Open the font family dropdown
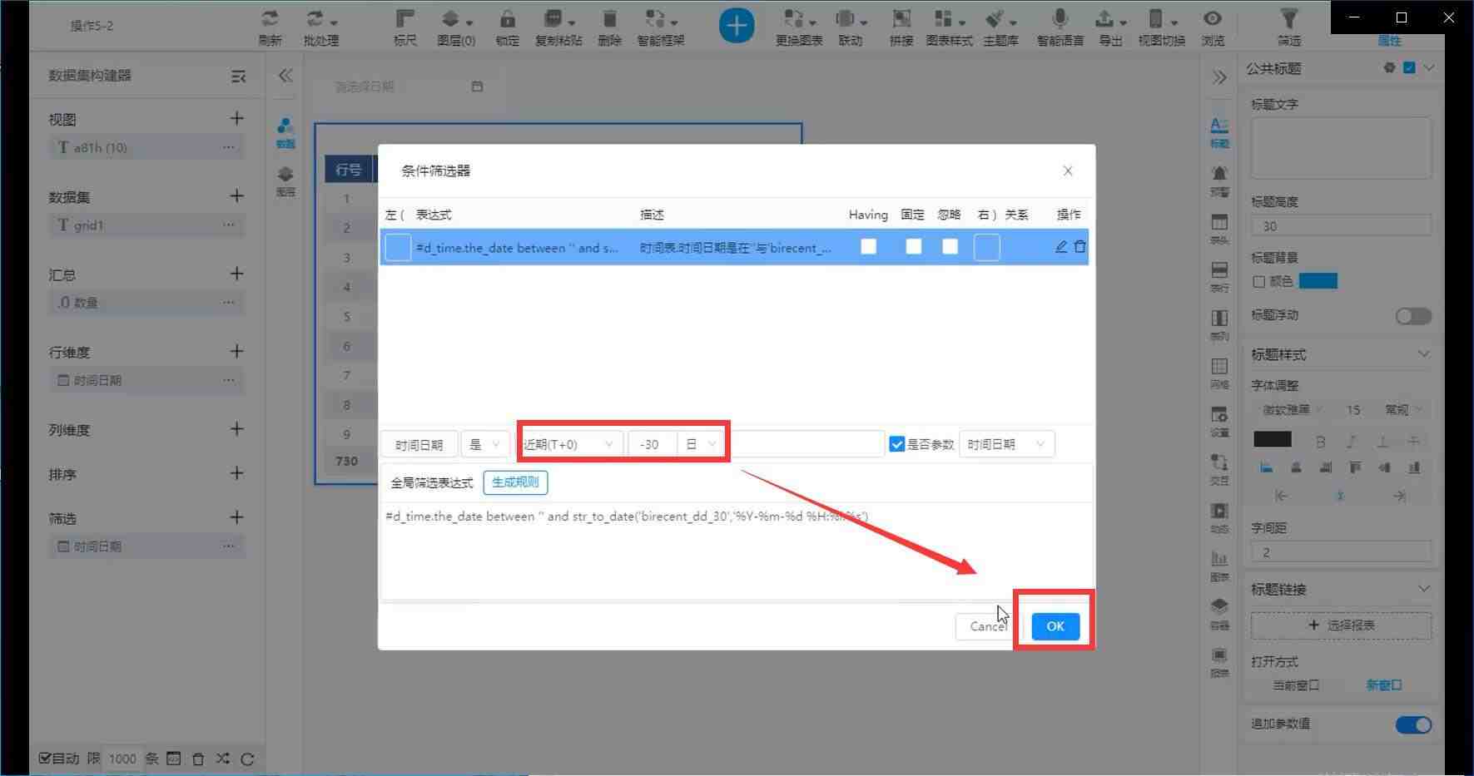 click(x=1293, y=409)
